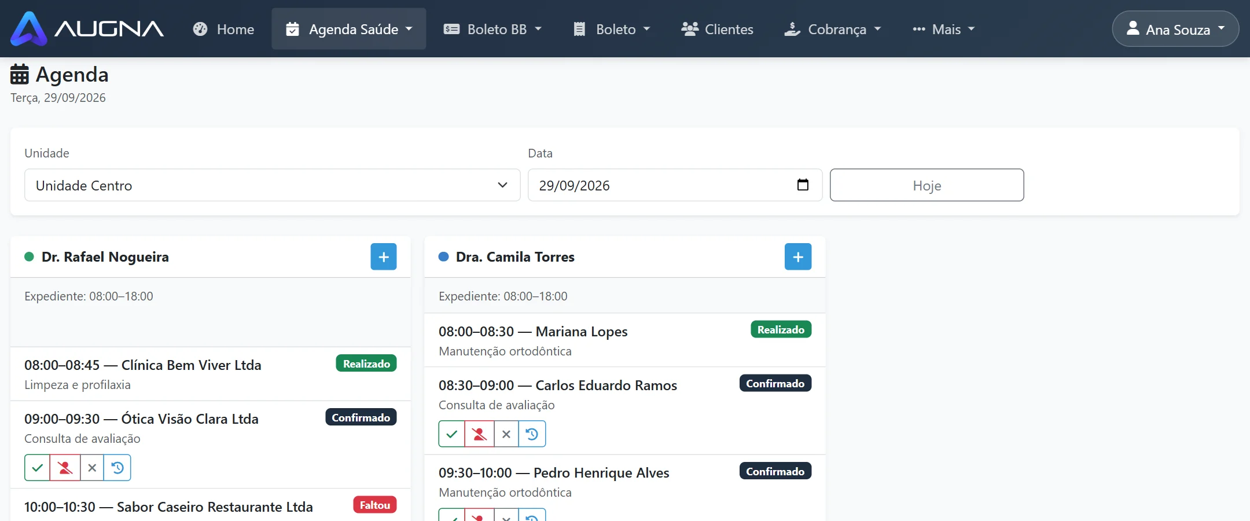
Task: Mark Carlos Eduardo Ramos appointment as done
Action: [451, 434]
